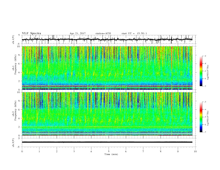This screenshot has width=220, height=170.
Task: Click inside the ch.1 spectrogram panel
Action: click(x=107, y=68)
